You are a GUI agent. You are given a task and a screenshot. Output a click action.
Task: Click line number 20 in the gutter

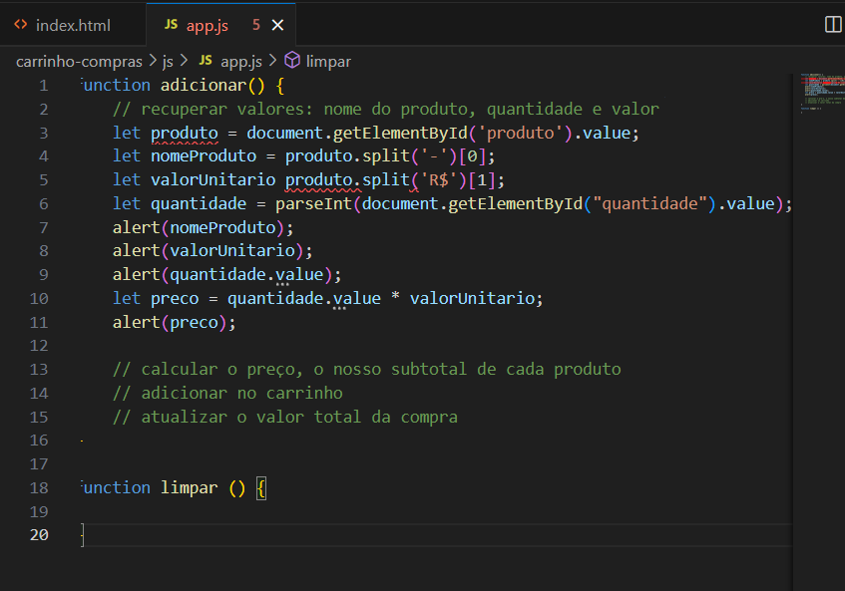[39, 535]
